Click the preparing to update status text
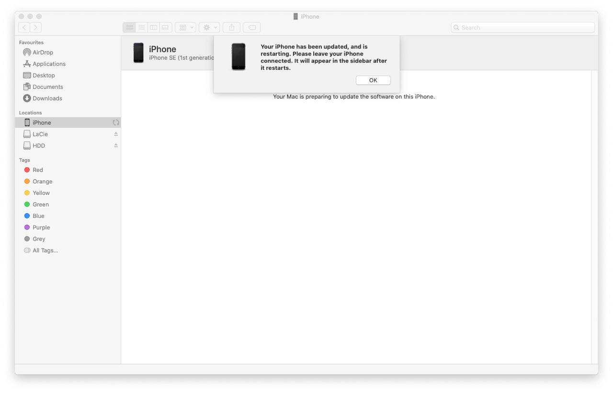The height and width of the screenshot is (393, 613). click(354, 97)
